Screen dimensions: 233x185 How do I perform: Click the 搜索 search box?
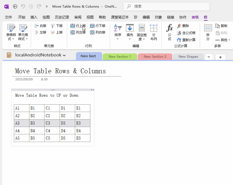coord(166,7)
